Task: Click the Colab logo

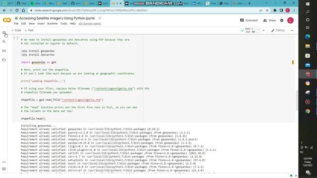Action: tap(7, 20)
